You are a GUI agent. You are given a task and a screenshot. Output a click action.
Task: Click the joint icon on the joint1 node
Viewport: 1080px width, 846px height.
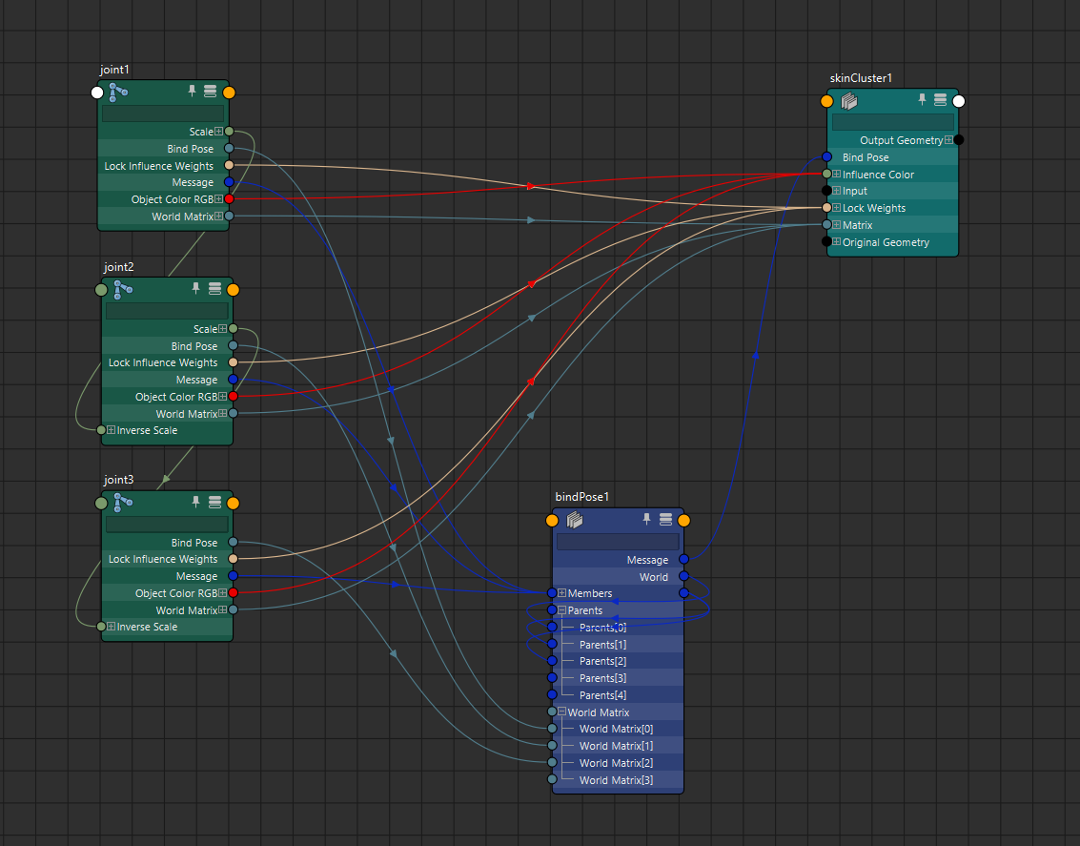point(118,93)
